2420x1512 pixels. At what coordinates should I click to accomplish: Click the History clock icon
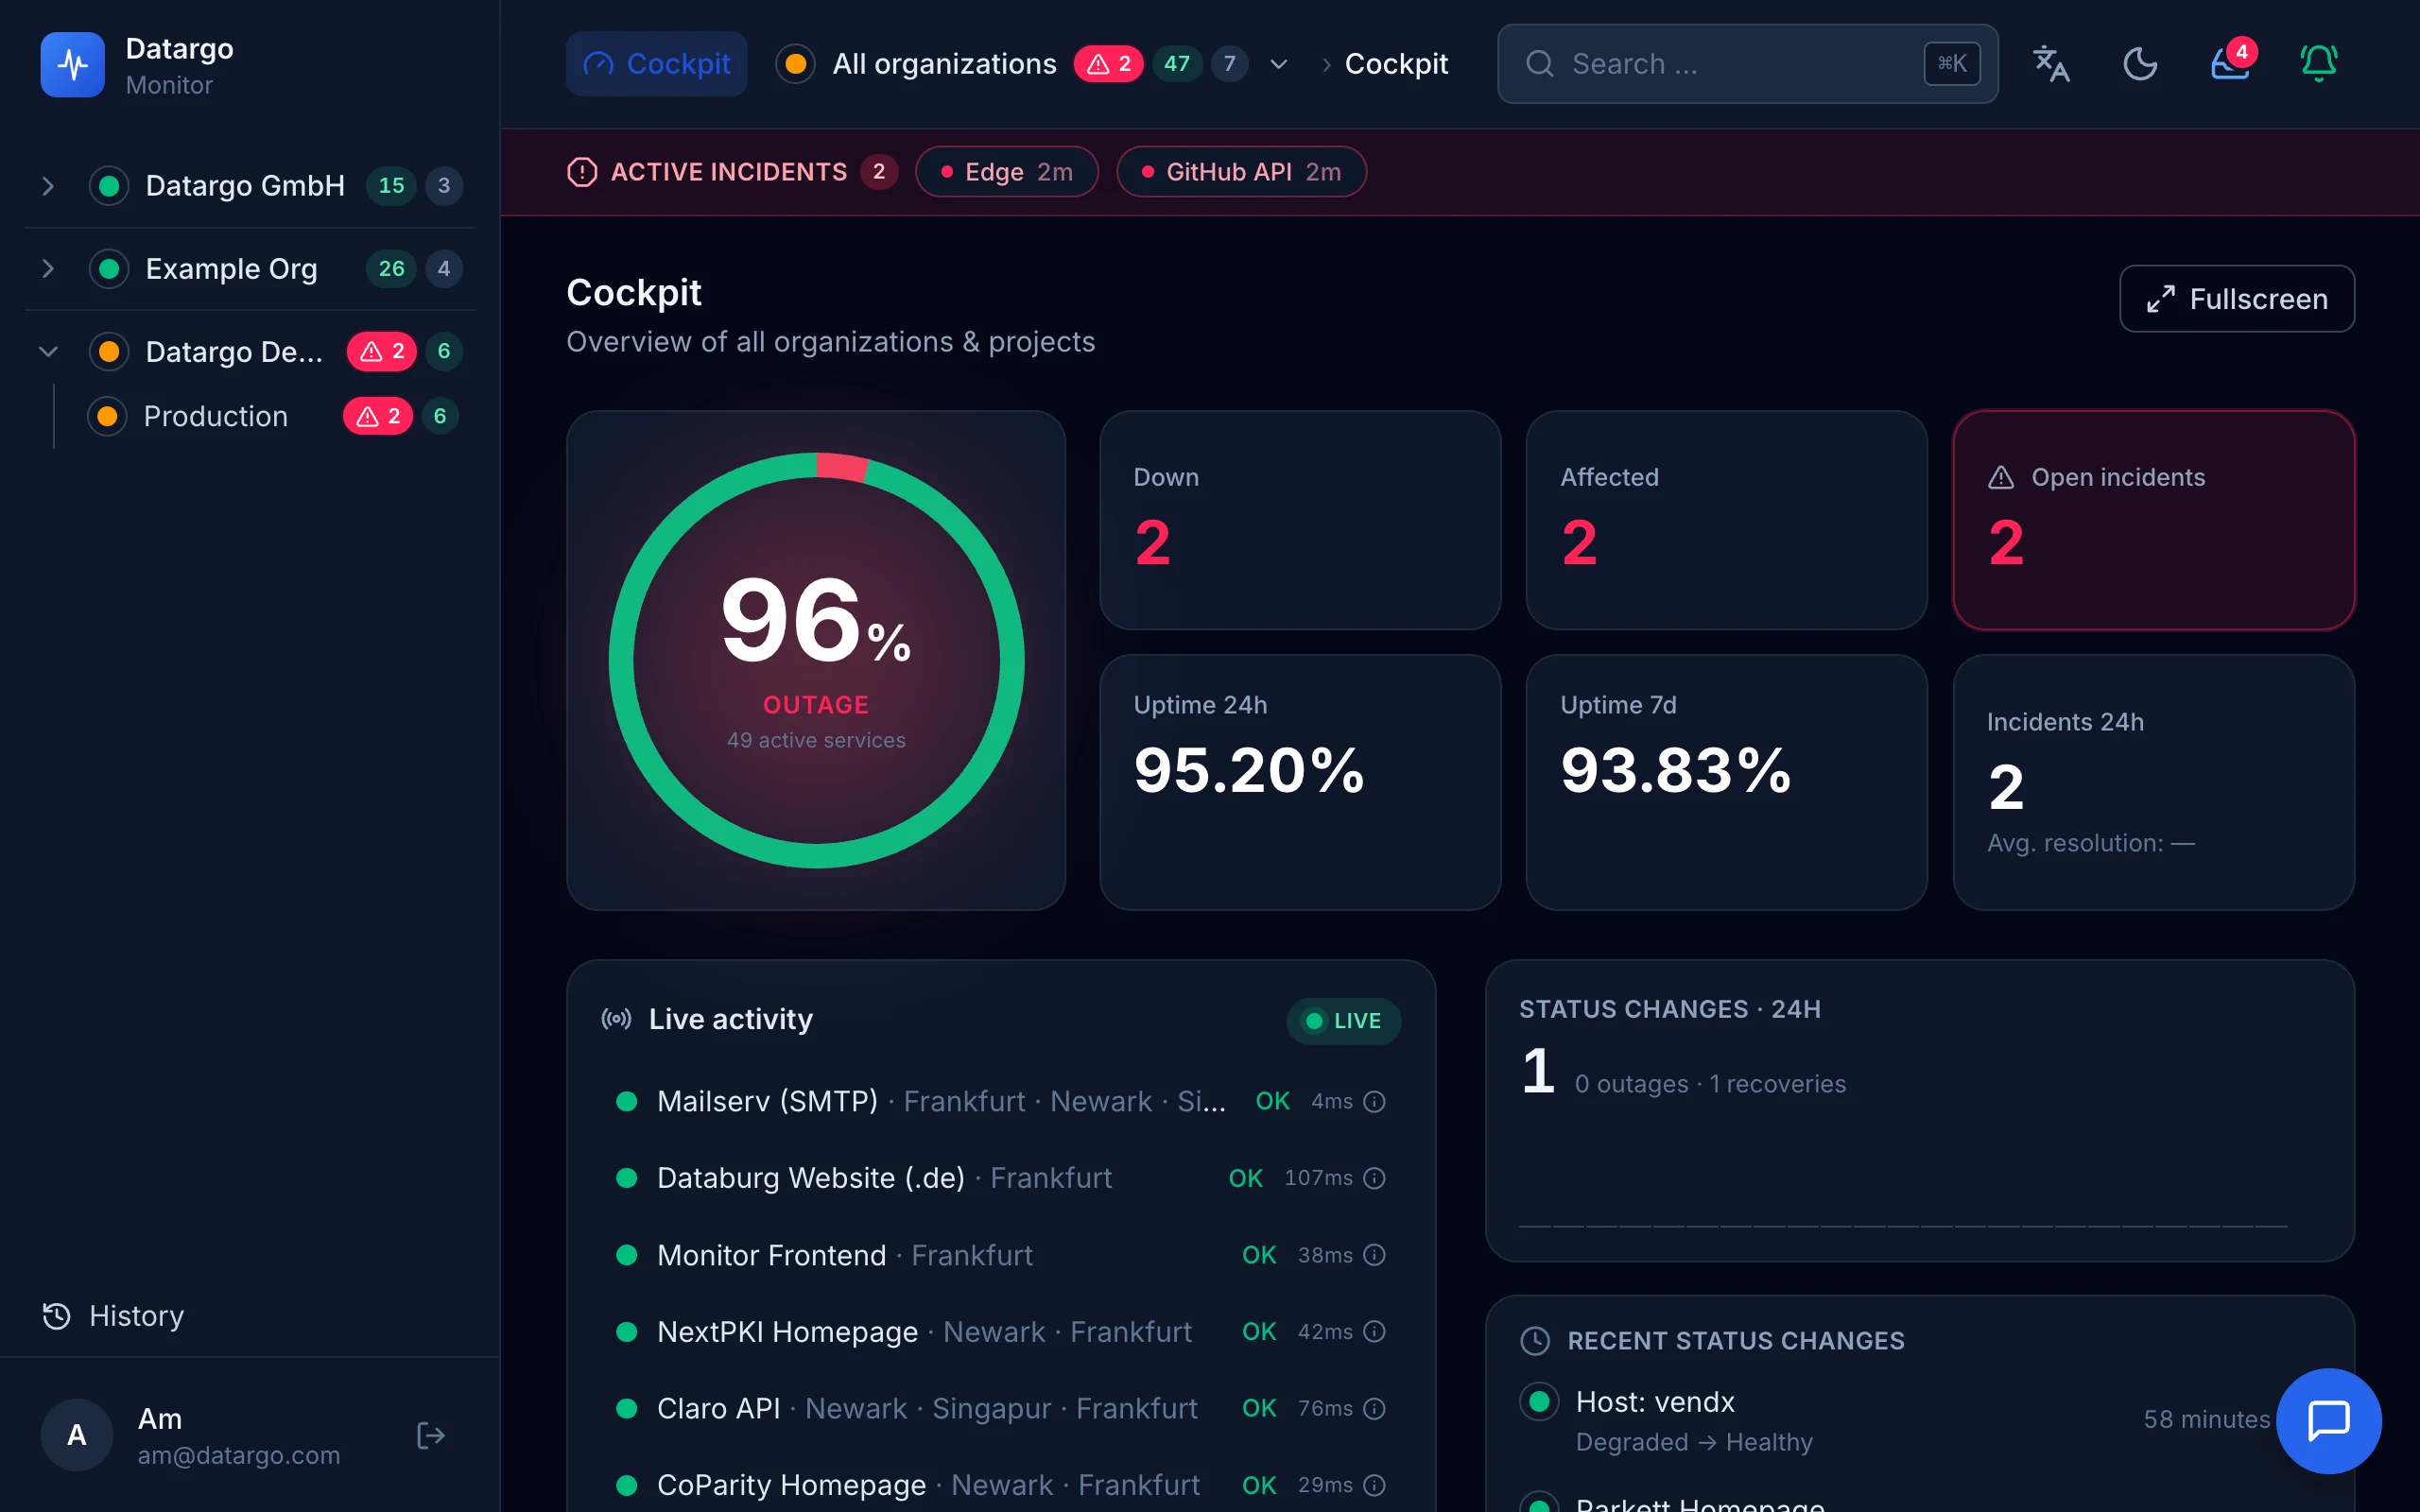click(x=57, y=1315)
